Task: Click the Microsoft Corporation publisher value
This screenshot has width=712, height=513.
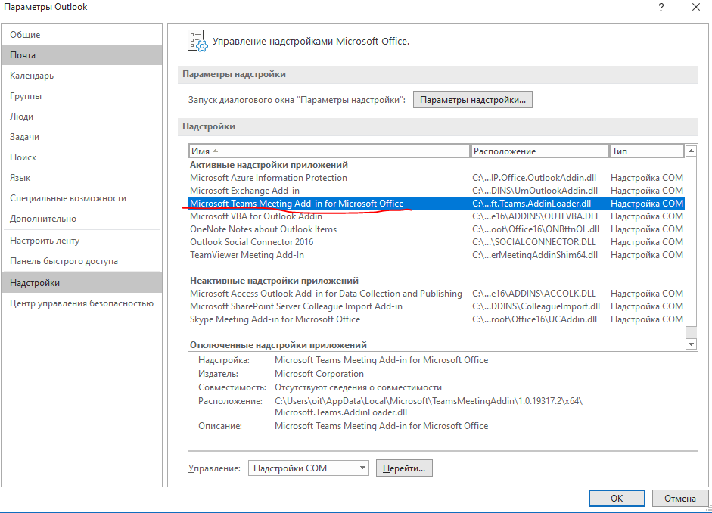Action: pyautogui.click(x=319, y=374)
